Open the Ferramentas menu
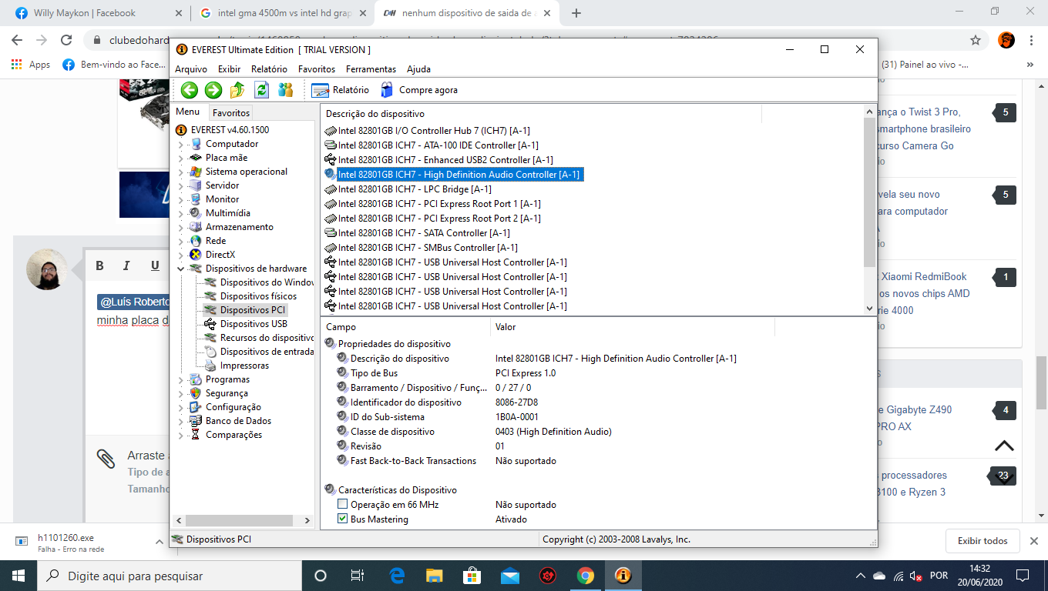The height and width of the screenshot is (591, 1048). (371, 69)
